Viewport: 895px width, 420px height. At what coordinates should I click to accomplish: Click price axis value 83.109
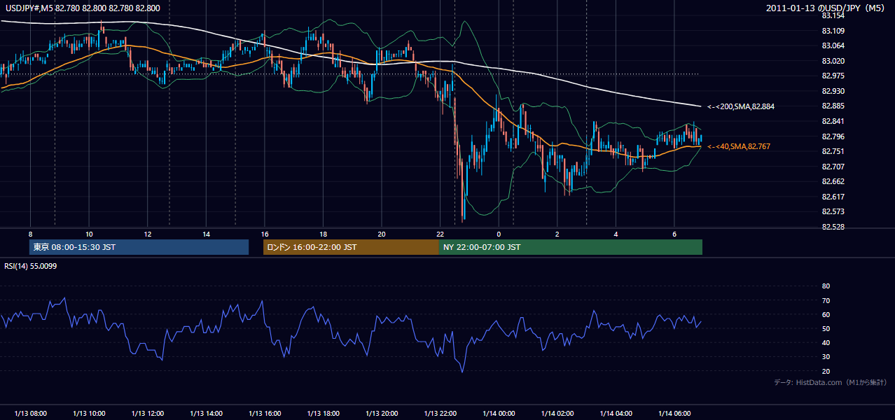833,31
